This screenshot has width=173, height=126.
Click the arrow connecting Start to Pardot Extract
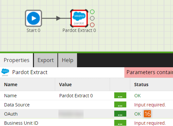coord(56,18)
